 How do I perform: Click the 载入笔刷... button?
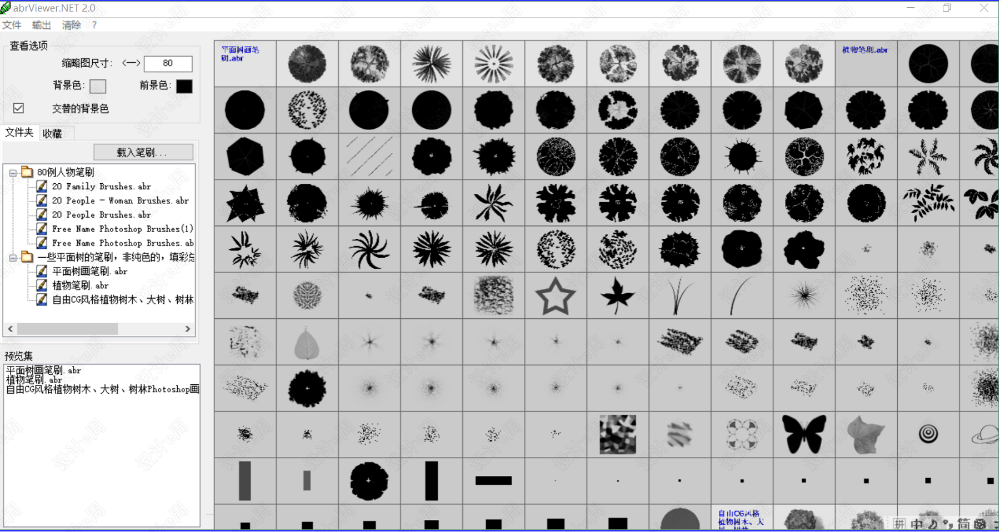tap(143, 152)
